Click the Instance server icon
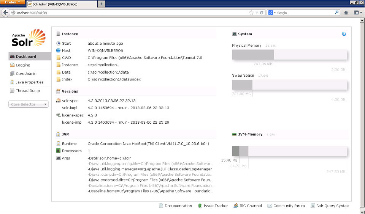The width and height of the screenshot is (365, 214). click(58, 34)
